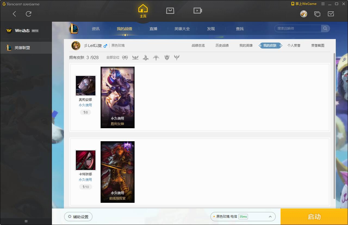Expand the bottom sidebar handle menu
The image size is (348, 225).
(x=26, y=221)
